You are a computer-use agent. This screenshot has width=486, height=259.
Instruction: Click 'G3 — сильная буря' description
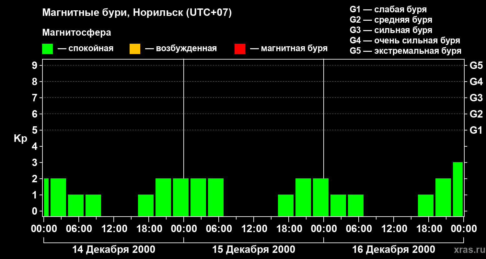(x=391, y=30)
